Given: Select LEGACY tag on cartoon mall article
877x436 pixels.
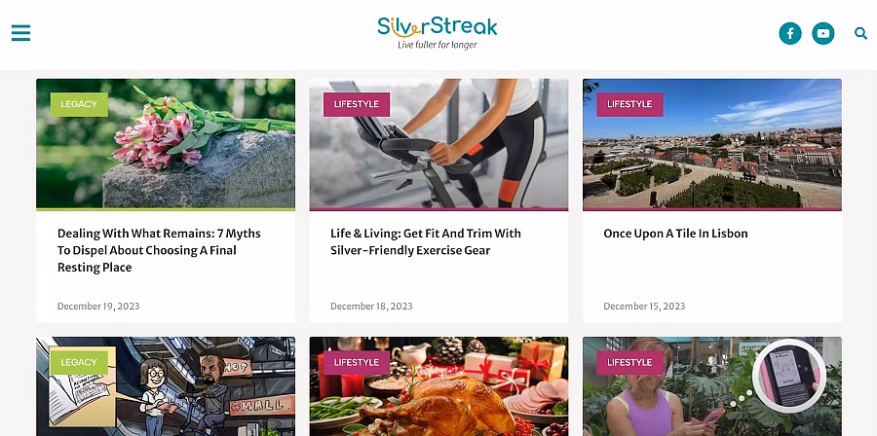Looking at the screenshot, I should (79, 363).
